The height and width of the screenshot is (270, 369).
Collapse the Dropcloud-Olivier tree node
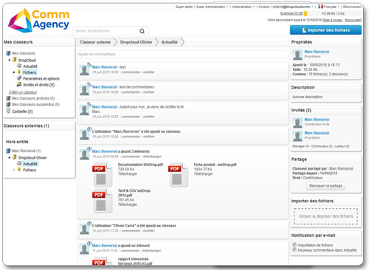click(10, 157)
